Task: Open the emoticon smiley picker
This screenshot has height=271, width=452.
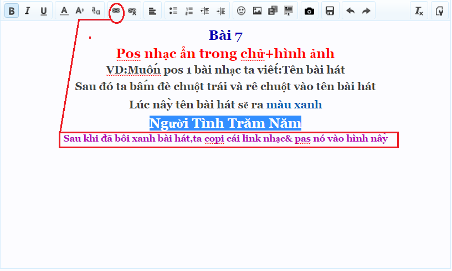Action: (242, 11)
